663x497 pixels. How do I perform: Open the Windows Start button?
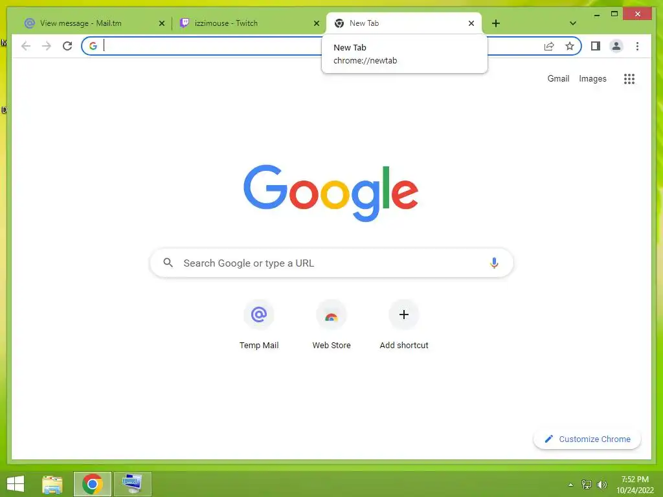pyautogui.click(x=16, y=484)
